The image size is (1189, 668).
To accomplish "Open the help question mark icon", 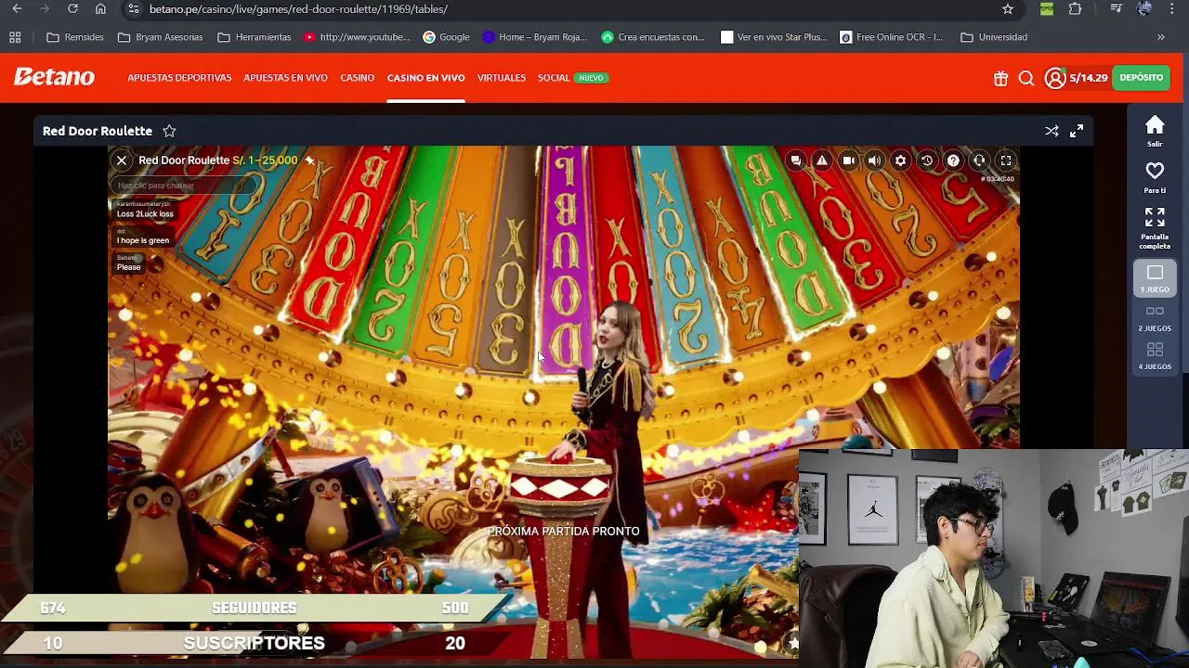I will click(953, 161).
